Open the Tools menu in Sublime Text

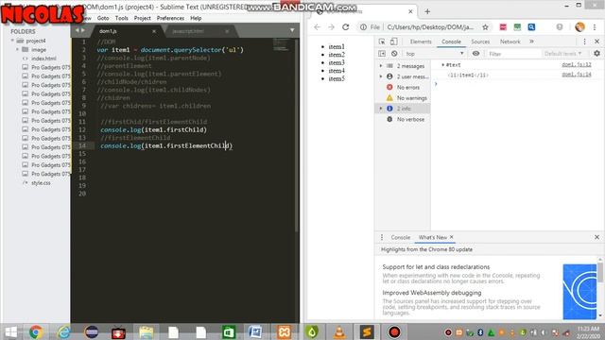coord(121,18)
